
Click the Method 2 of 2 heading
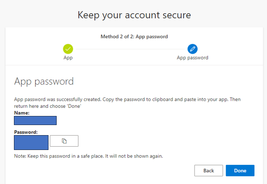(x=134, y=36)
